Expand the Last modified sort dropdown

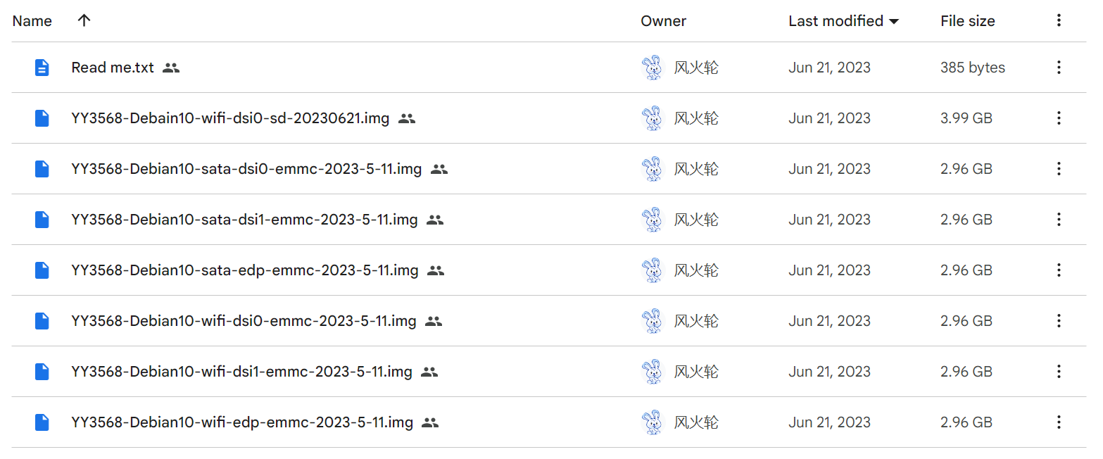894,22
